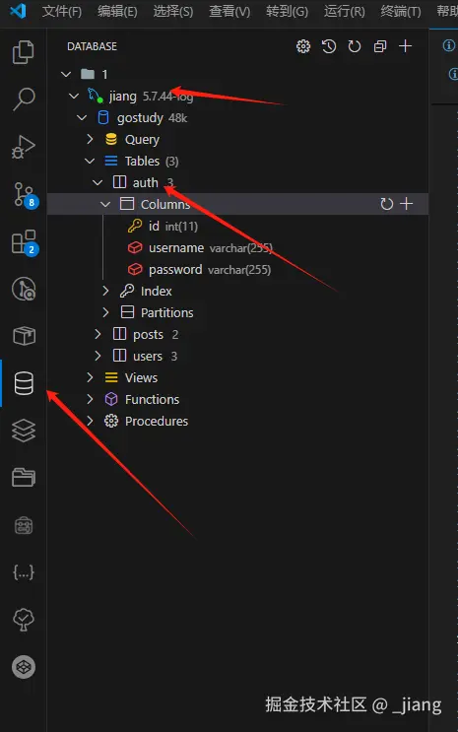Open the Git graph search icon
Viewport: 458px width, 732px height.
(24, 289)
